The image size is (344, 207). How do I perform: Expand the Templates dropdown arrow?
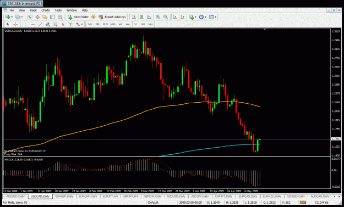tap(215, 17)
